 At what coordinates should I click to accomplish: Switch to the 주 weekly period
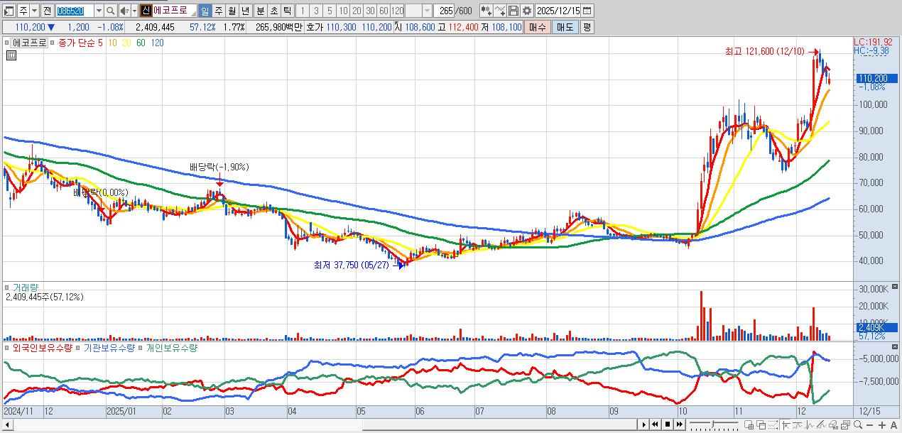coord(218,11)
